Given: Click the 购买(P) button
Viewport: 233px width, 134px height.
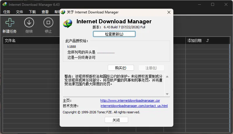Looking at the screenshot, I should point(121,68).
